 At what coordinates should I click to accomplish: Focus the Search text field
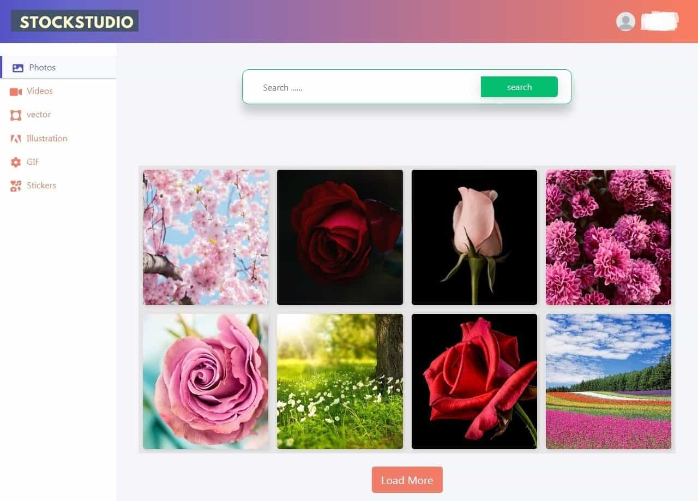pyautogui.click(x=365, y=87)
